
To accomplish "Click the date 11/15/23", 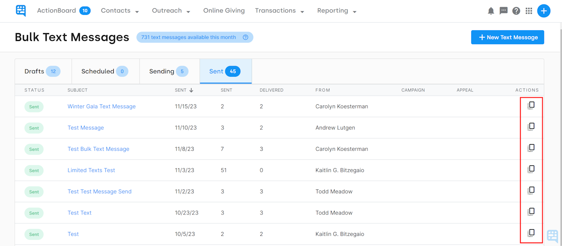I will click(x=186, y=107).
